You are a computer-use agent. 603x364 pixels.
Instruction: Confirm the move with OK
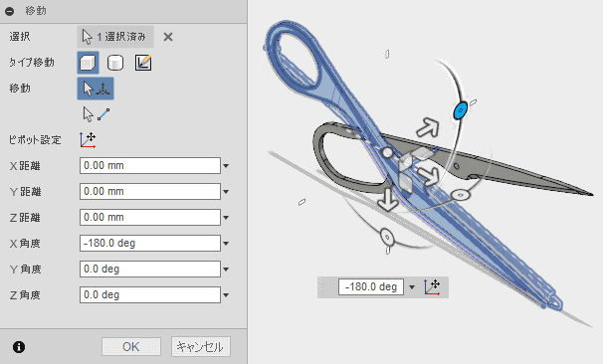pos(131,347)
